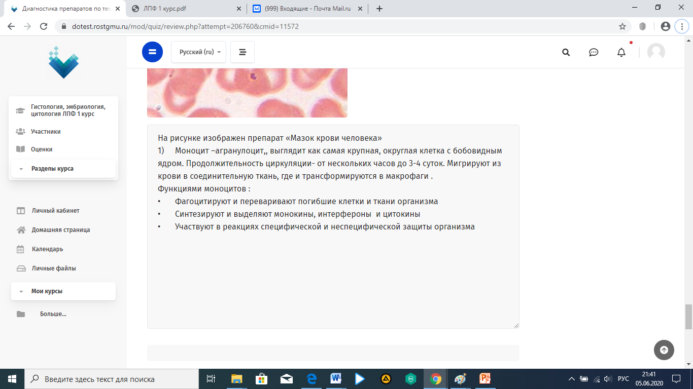Click the blood smear image
Image resolution: width=693 pixels, height=389 pixels.
247,93
